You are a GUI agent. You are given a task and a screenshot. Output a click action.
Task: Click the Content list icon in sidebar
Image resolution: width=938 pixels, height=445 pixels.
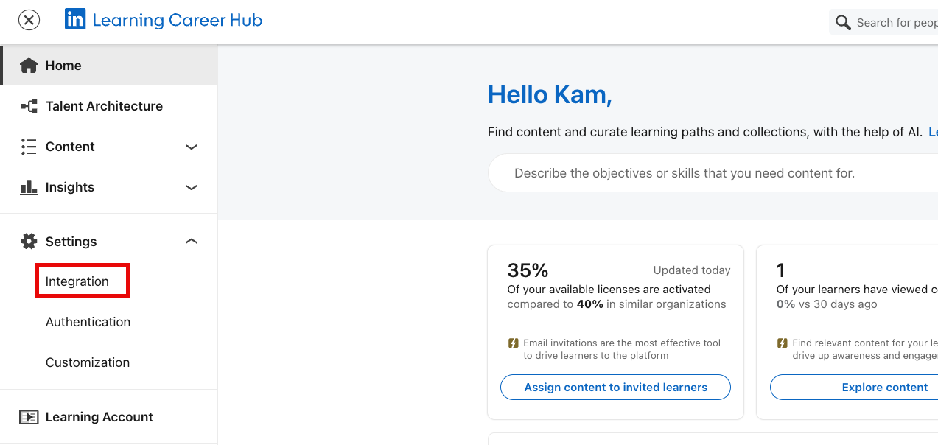pyautogui.click(x=28, y=147)
